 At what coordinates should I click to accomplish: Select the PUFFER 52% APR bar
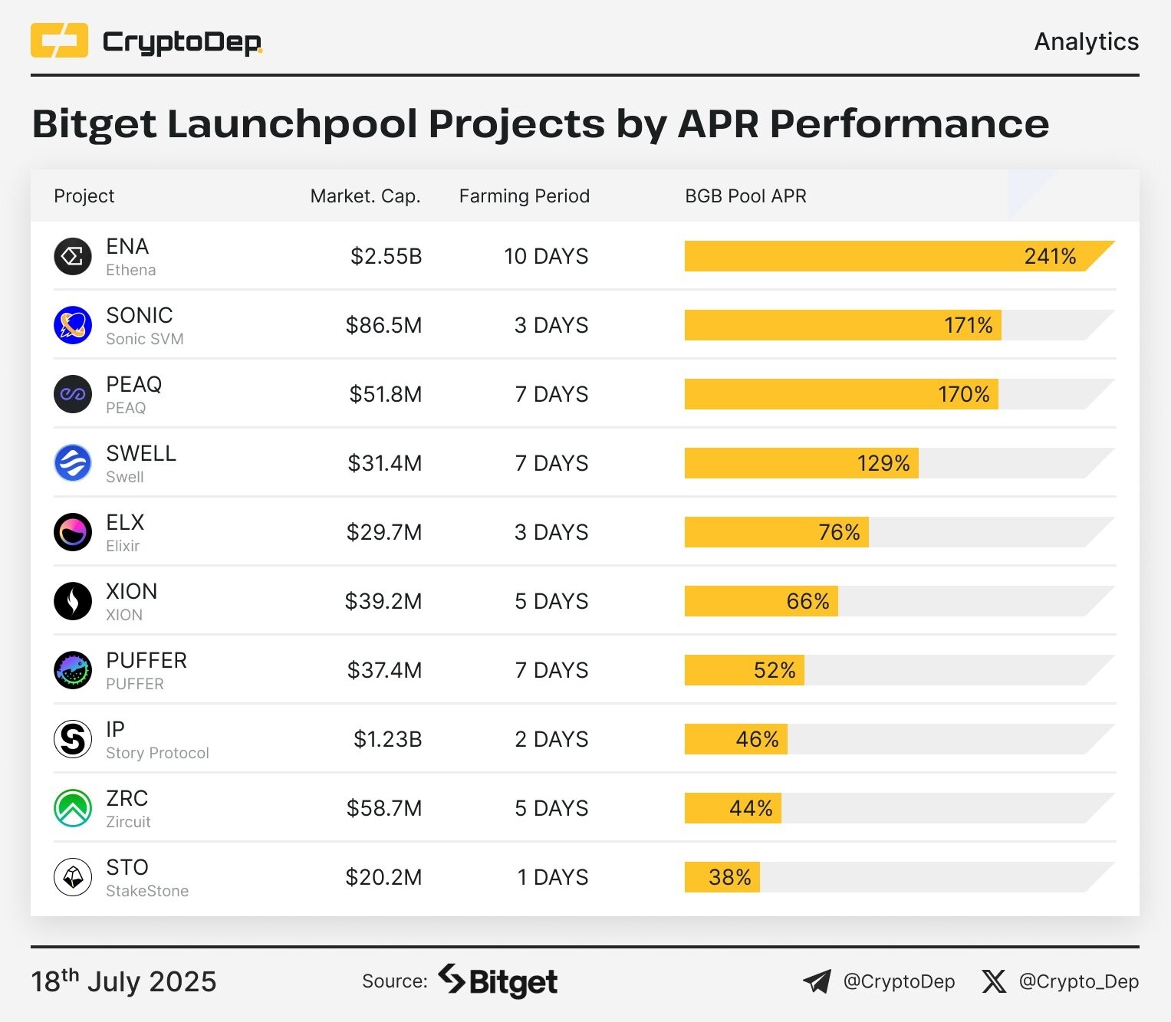[x=745, y=670]
